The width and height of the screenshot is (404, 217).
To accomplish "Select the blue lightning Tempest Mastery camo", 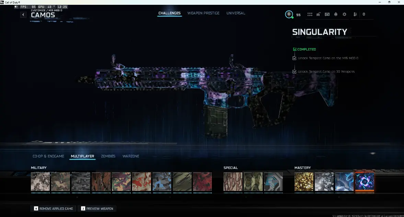I will pyautogui.click(x=345, y=182).
